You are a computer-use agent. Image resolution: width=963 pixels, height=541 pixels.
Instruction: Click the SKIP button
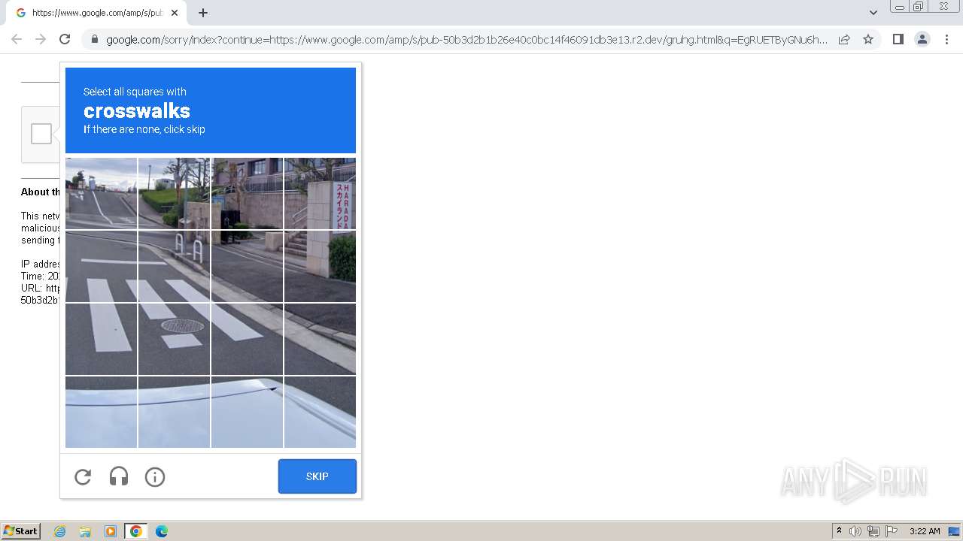pyautogui.click(x=317, y=476)
